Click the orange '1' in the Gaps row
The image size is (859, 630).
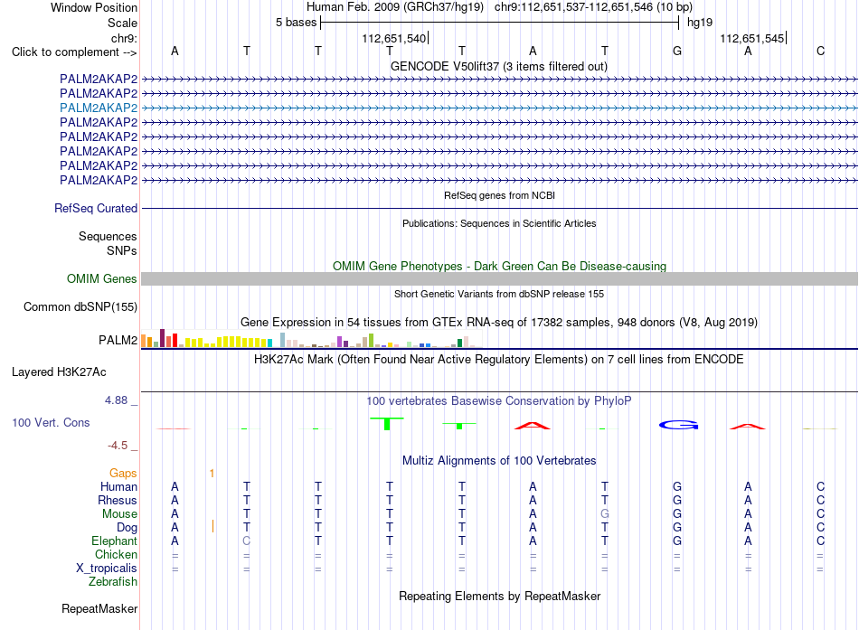click(212, 474)
